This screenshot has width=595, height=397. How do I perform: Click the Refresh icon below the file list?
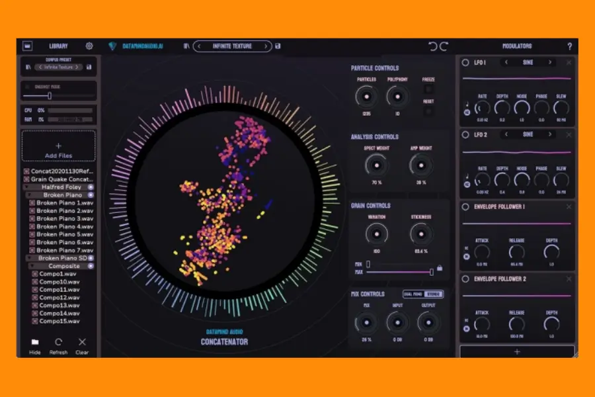point(58,343)
